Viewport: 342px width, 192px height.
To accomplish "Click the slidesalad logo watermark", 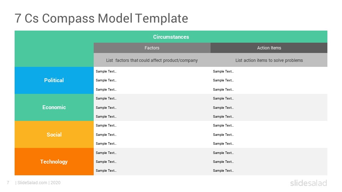I will (x=309, y=183).
